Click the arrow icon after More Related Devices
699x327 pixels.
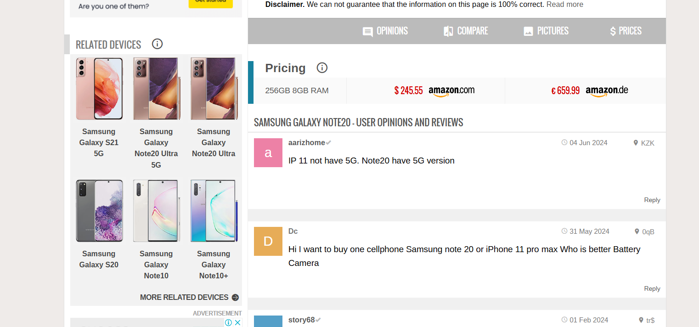[236, 297]
